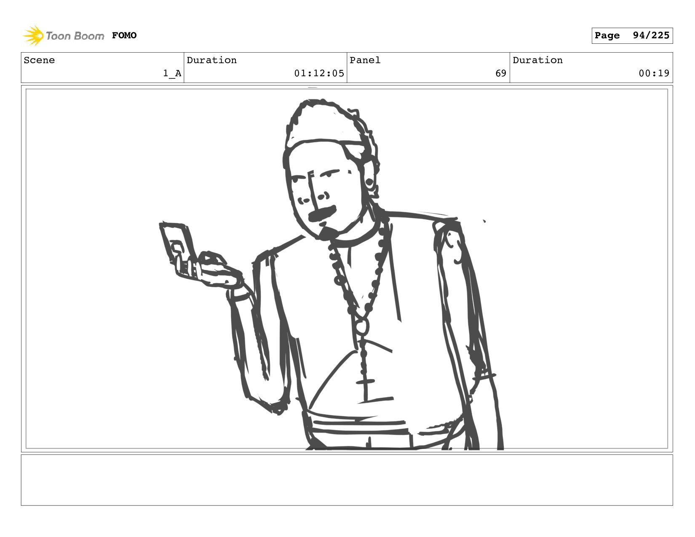The width and height of the screenshot is (695, 537).
Task: Select the panel duration value 00:19
Action: coord(654,73)
